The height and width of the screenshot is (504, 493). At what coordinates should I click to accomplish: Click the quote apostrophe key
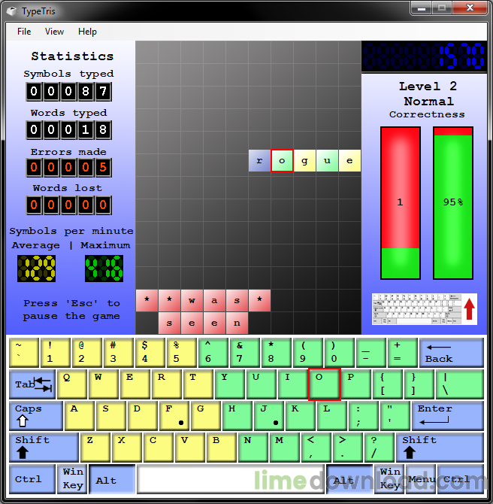[395, 415]
